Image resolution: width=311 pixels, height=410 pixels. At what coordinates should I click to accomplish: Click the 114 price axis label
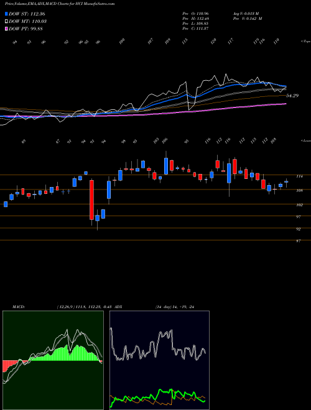point(299,176)
